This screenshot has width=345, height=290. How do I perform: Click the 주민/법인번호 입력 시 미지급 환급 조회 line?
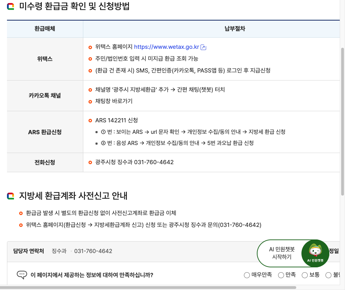tap(146, 59)
